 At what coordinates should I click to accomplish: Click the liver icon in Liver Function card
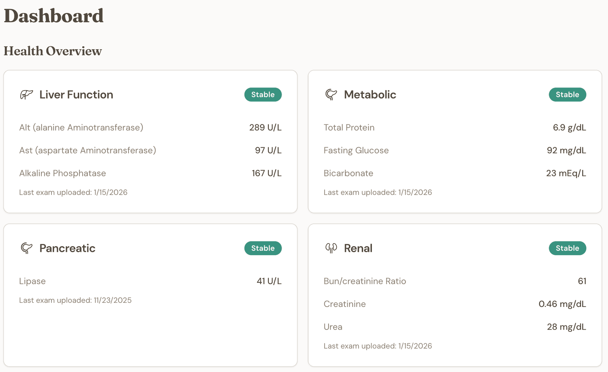tap(27, 94)
